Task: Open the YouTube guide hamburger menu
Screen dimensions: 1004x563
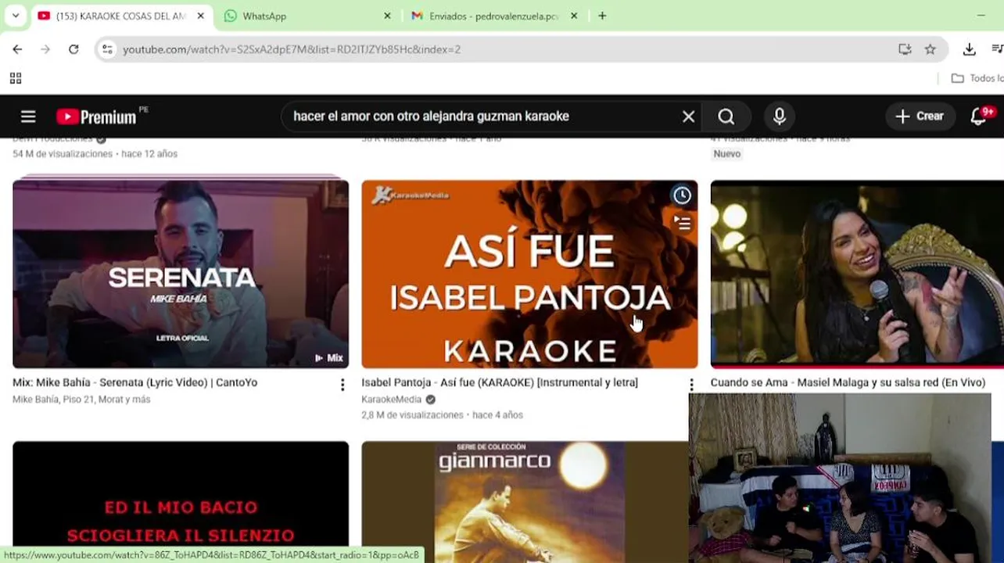Action: (x=28, y=117)
